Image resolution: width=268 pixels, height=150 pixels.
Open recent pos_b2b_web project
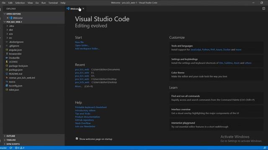point(82,82)
